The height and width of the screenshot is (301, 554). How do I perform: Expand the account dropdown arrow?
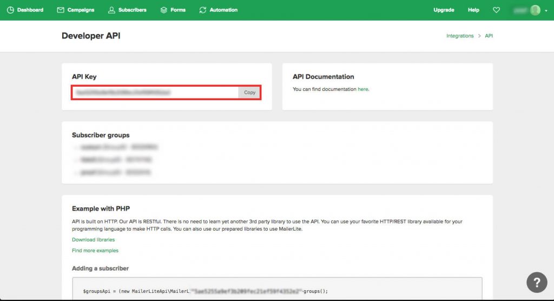[x=546, y=11]
